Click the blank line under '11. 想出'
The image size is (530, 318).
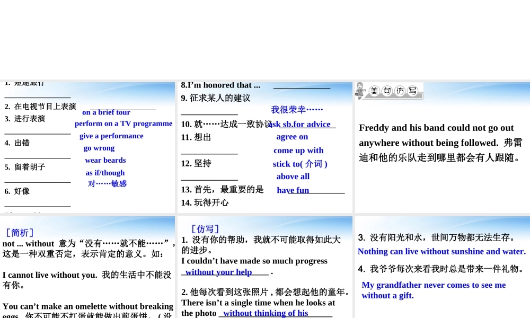pyautogui.click(x=209, y=154)
